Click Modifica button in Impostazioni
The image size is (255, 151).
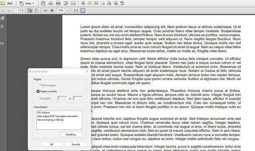(x=71, y=135)
